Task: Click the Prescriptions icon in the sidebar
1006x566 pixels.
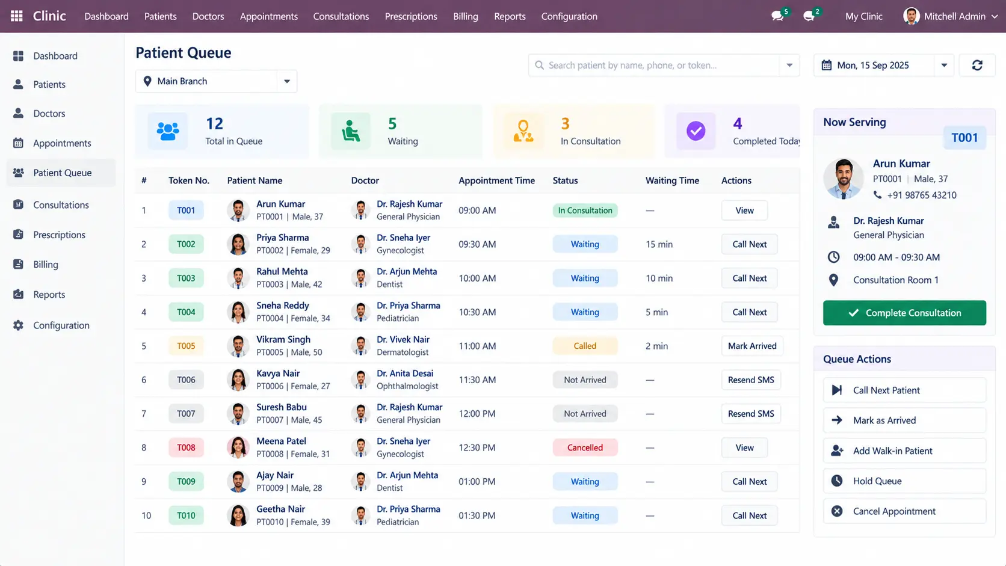Action: pos(19,235)
